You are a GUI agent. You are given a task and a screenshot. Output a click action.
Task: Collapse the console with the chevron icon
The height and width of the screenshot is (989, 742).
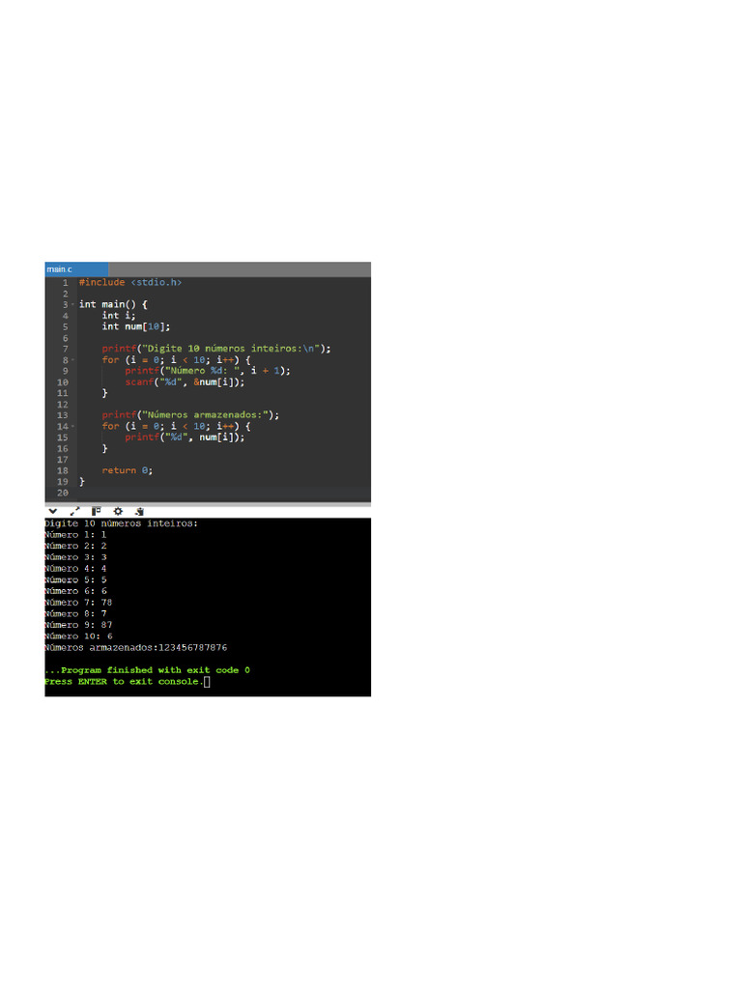click(x=53, y=512)
